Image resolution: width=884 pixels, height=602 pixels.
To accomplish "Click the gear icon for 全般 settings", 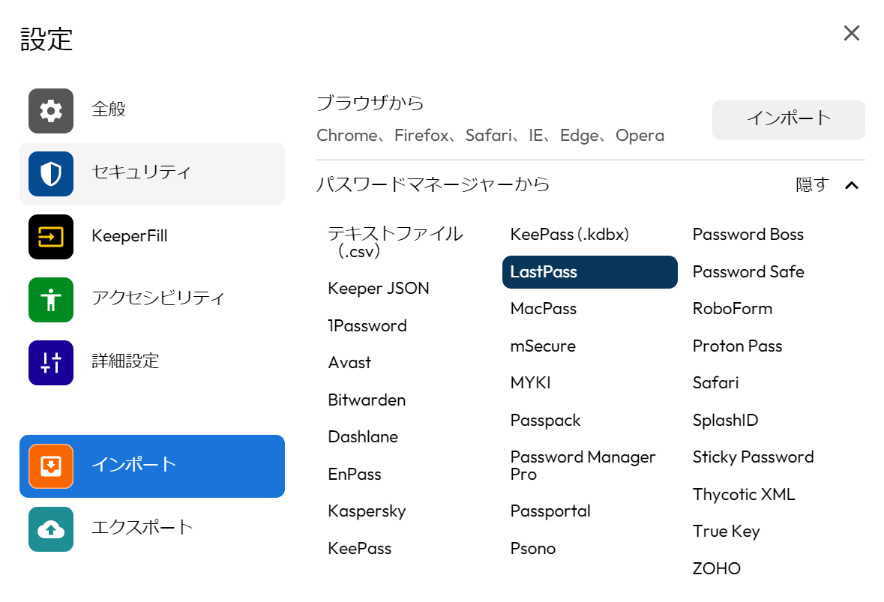I will 51,111.
